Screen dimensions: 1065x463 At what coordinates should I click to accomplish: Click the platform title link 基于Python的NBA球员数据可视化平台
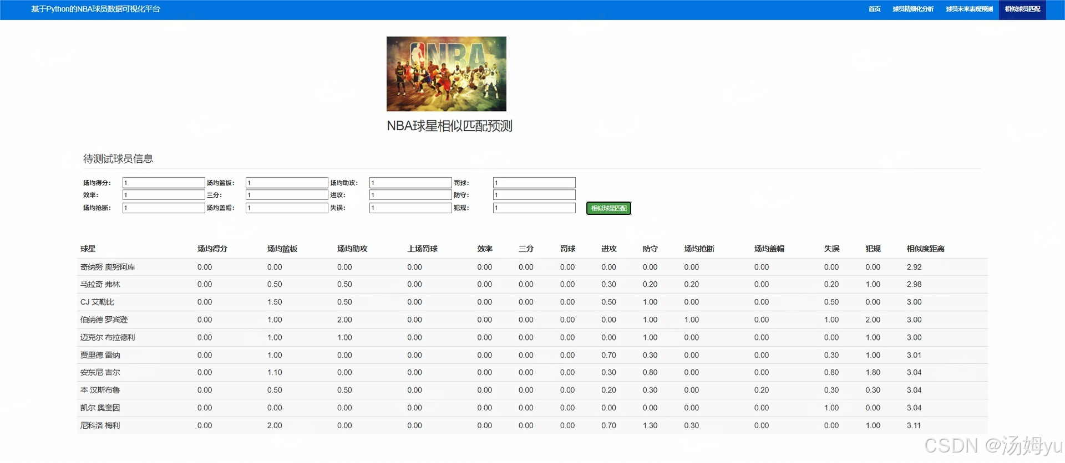point(95,9)
